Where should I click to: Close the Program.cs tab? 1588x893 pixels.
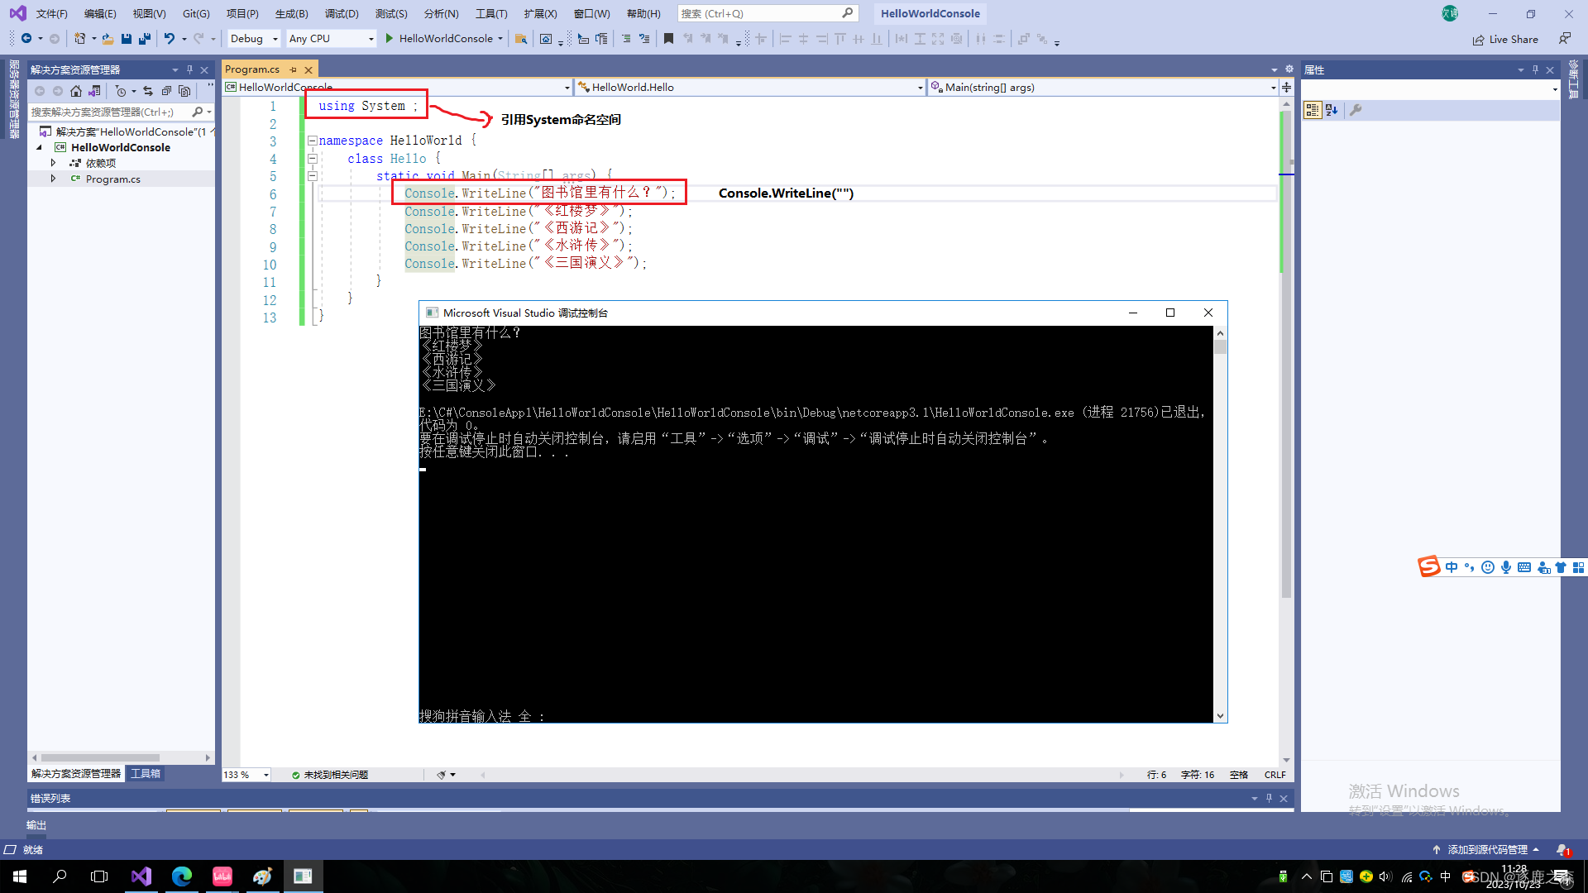[309, 69]
